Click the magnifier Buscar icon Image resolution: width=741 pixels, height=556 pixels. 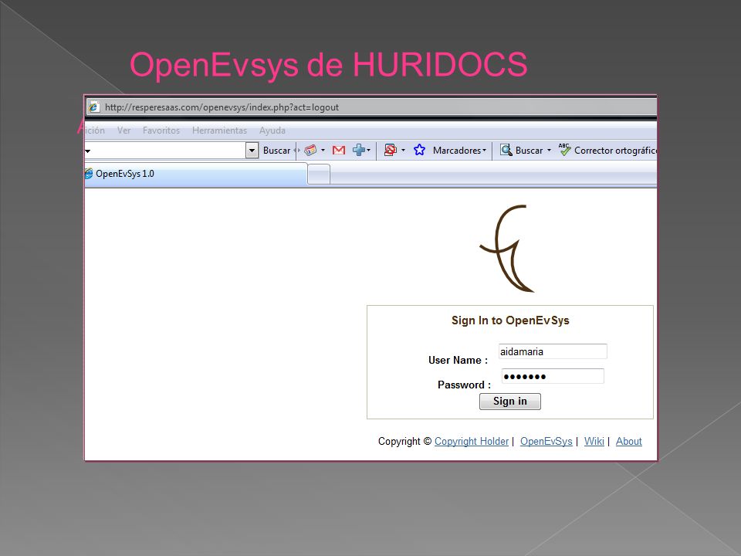506,150
